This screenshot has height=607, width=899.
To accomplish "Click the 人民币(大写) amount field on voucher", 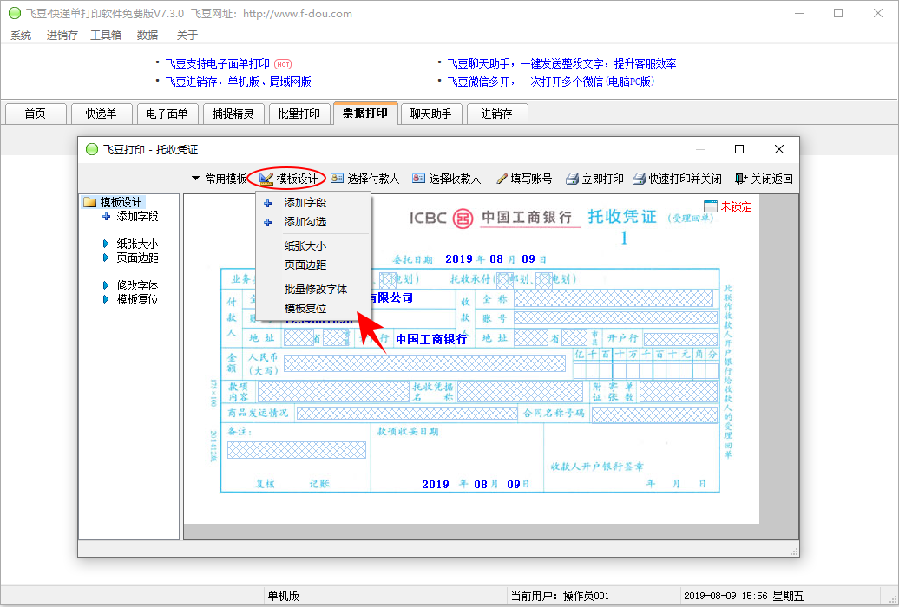I will [425, 363].
